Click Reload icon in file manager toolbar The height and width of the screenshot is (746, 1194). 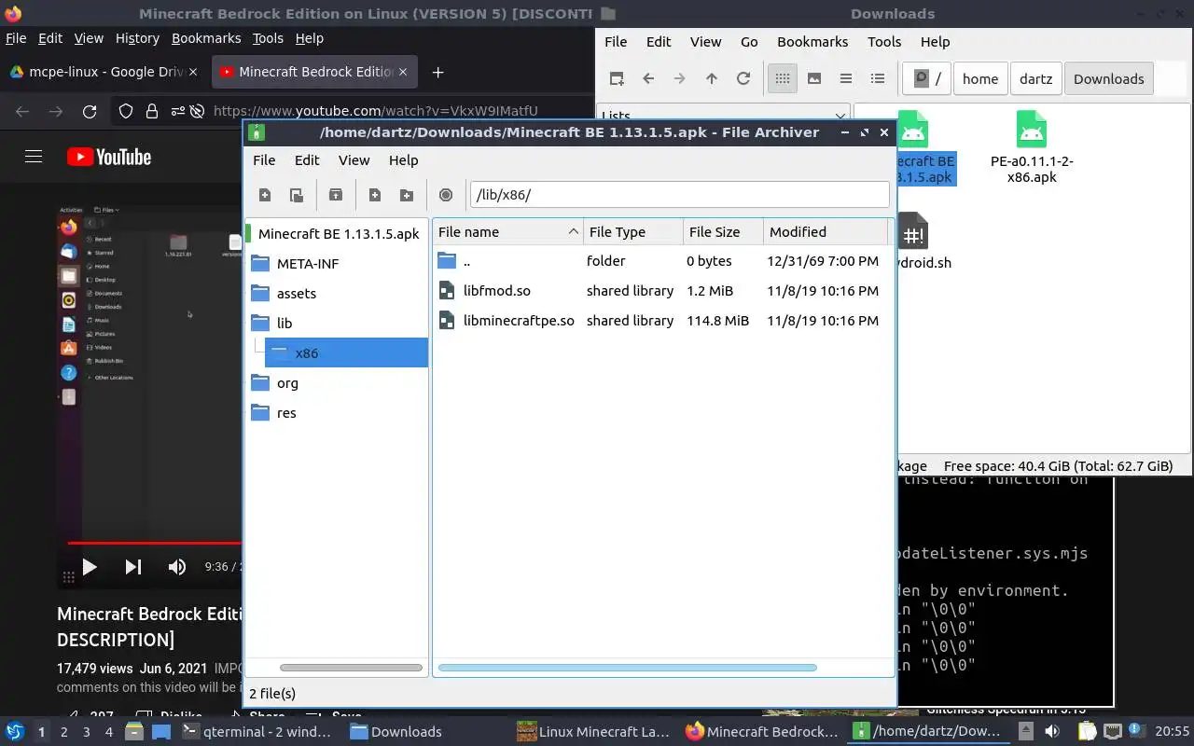(x=743, y=79)
